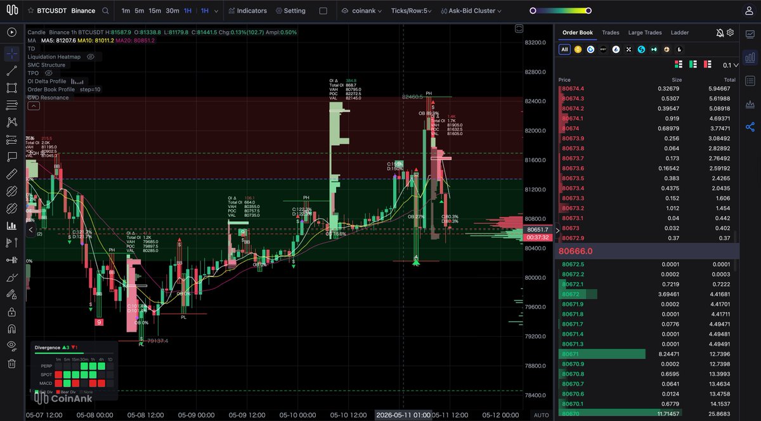Click the AUTO scale button

click(x=540, y=415)
